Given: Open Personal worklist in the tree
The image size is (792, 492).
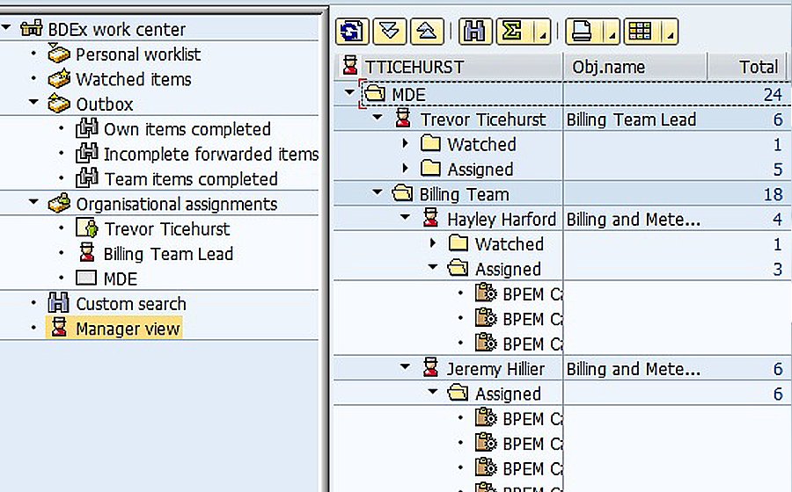Looking at the screenshot, I should 138,54.
